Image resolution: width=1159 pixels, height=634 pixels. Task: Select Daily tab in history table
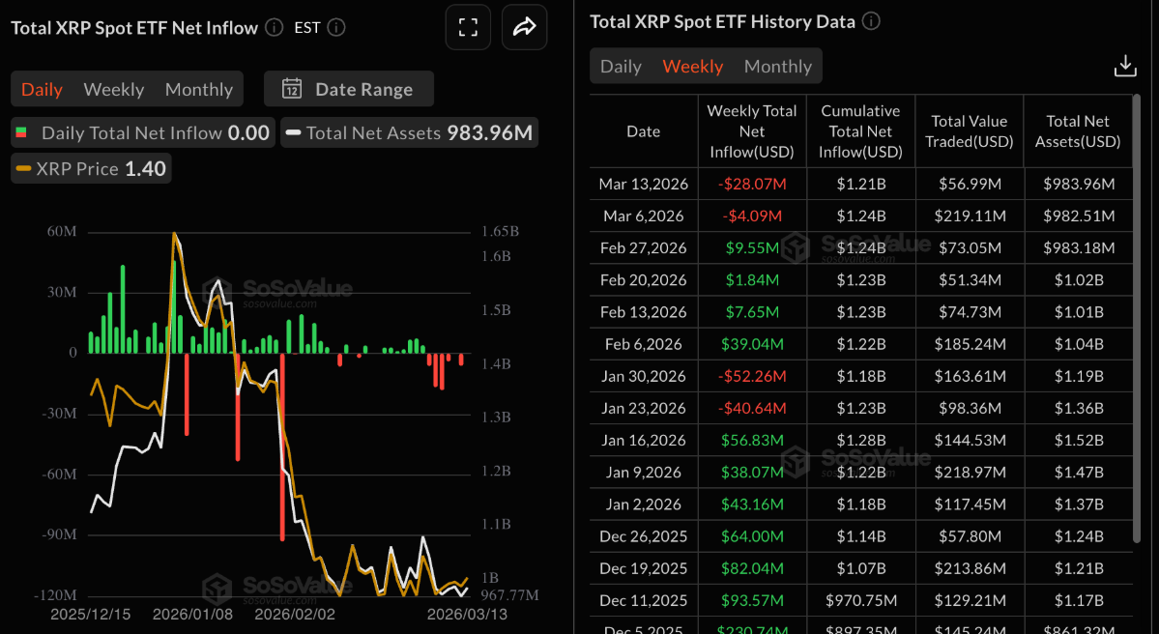[621, 66]
